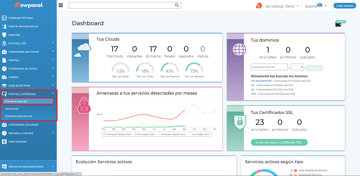Image resolution: width=360 pixels, height=176 pixels.
Task: Expand Manuales y tutoriales chevron
Action: point(53,132)
